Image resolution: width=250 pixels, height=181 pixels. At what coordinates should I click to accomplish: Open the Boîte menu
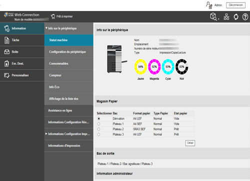[22, 52]
